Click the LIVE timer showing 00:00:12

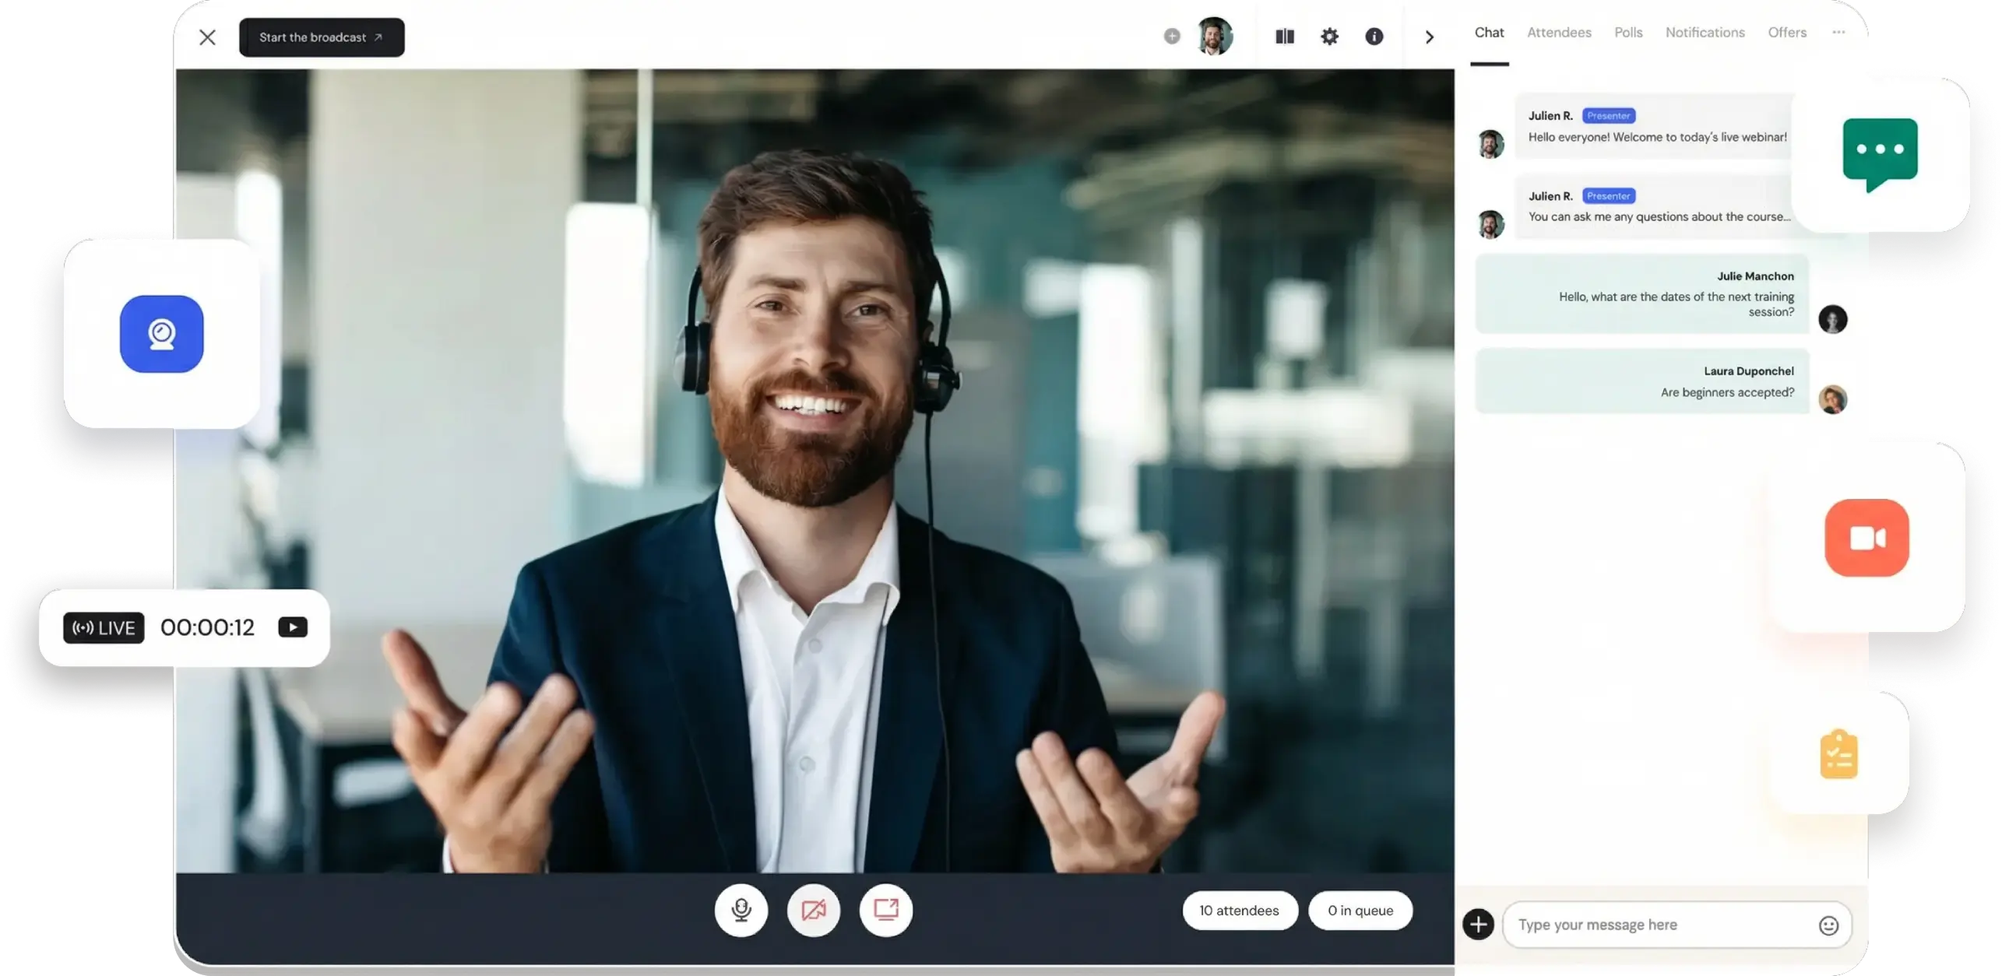(206, 627)
